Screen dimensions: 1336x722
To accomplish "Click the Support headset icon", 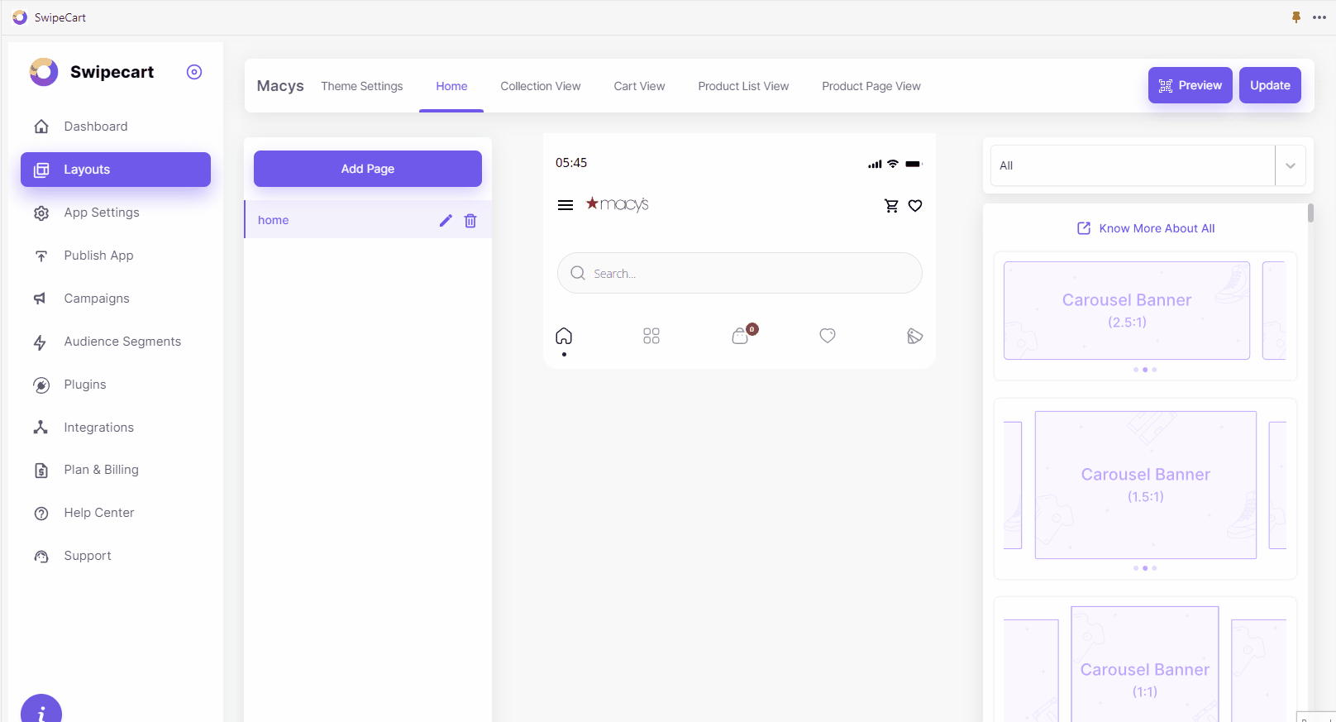I will (x=41, y=557).
